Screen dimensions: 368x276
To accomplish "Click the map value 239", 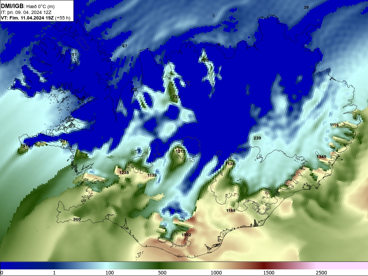I will (257, 138).
